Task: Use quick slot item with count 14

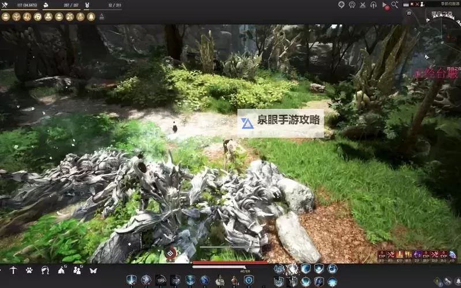Action: tap(235, 281)
